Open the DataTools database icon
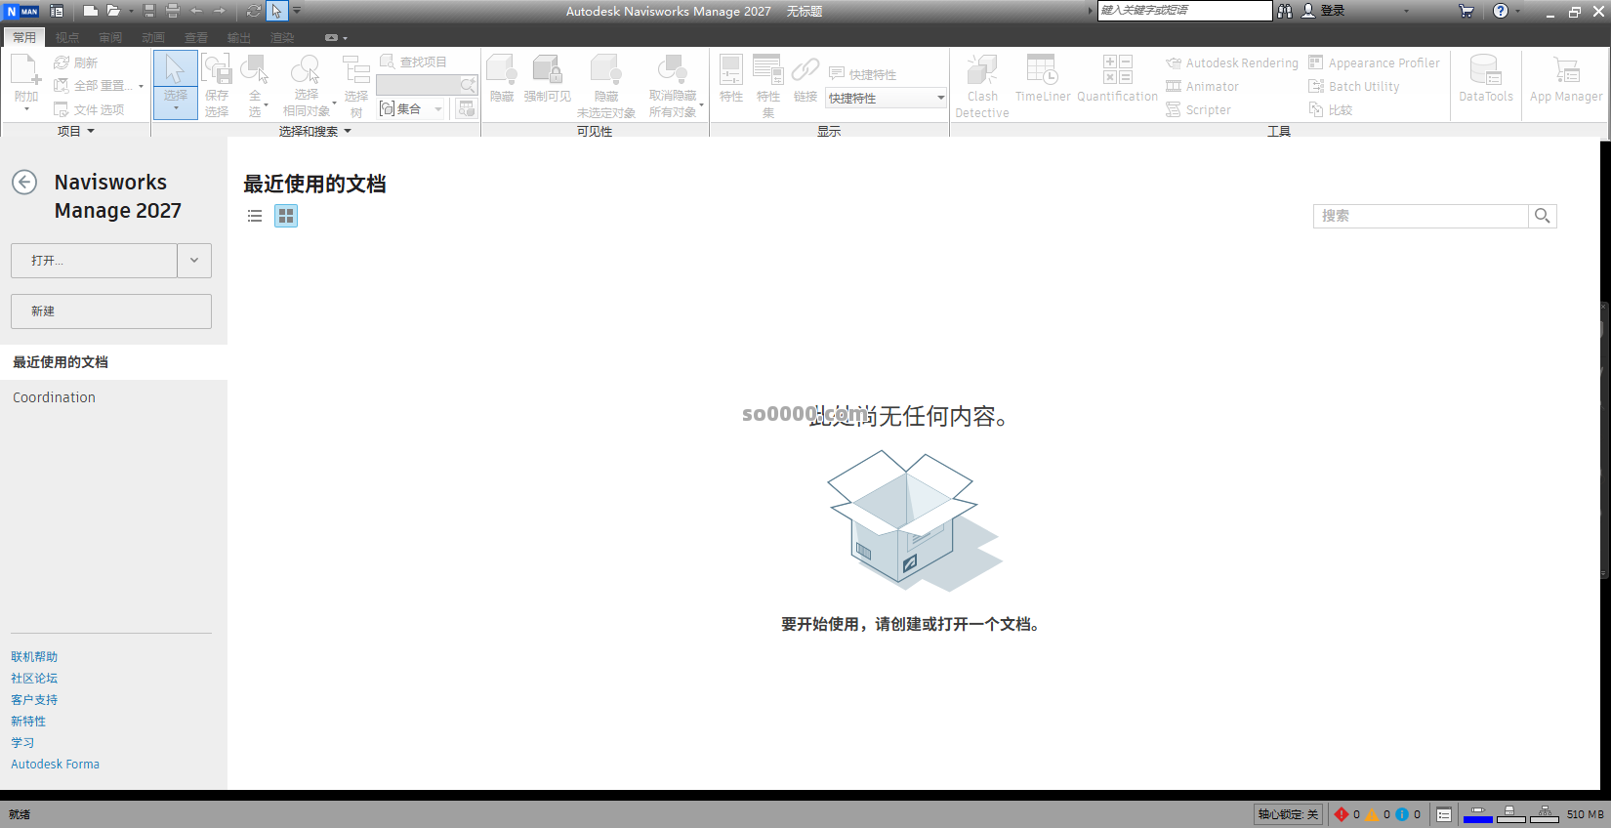The height and width of the screenshot is (828, 1611). click(1486, 78)
